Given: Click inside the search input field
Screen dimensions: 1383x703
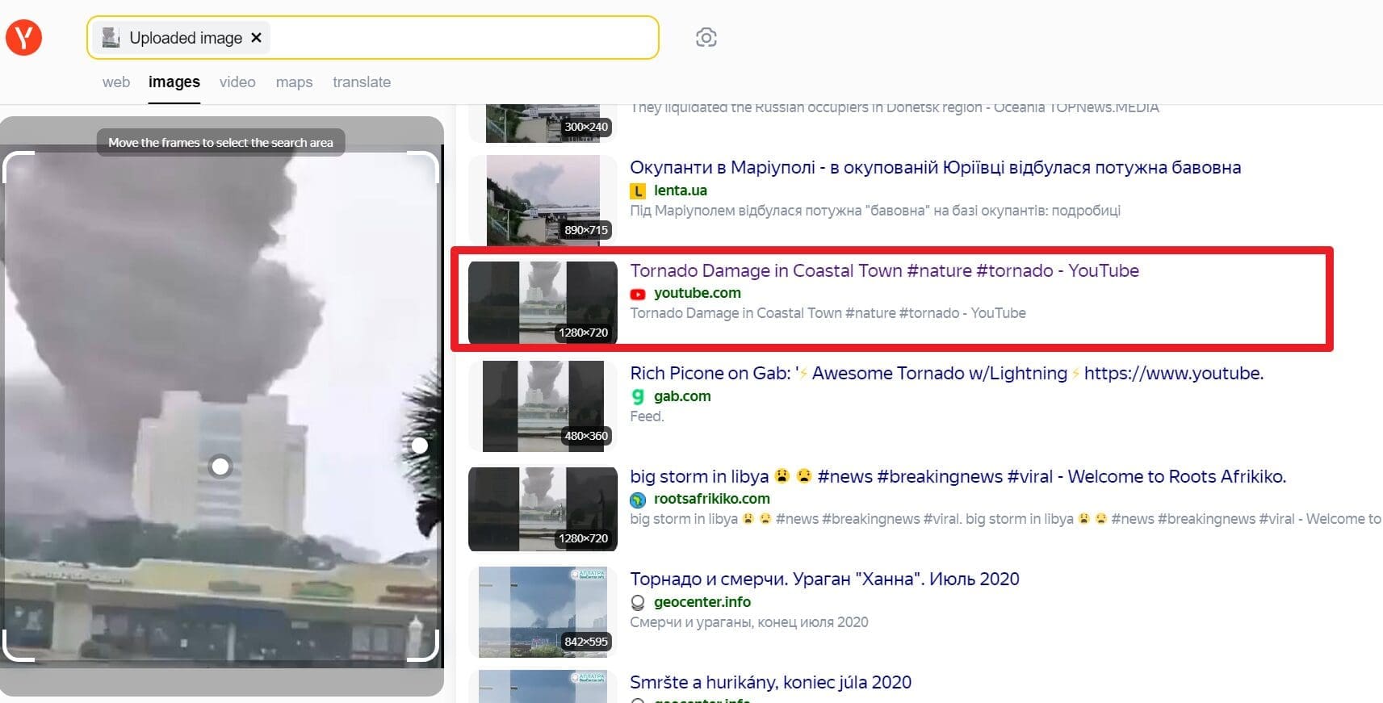Looking at the screenshot, I should 460,38.
